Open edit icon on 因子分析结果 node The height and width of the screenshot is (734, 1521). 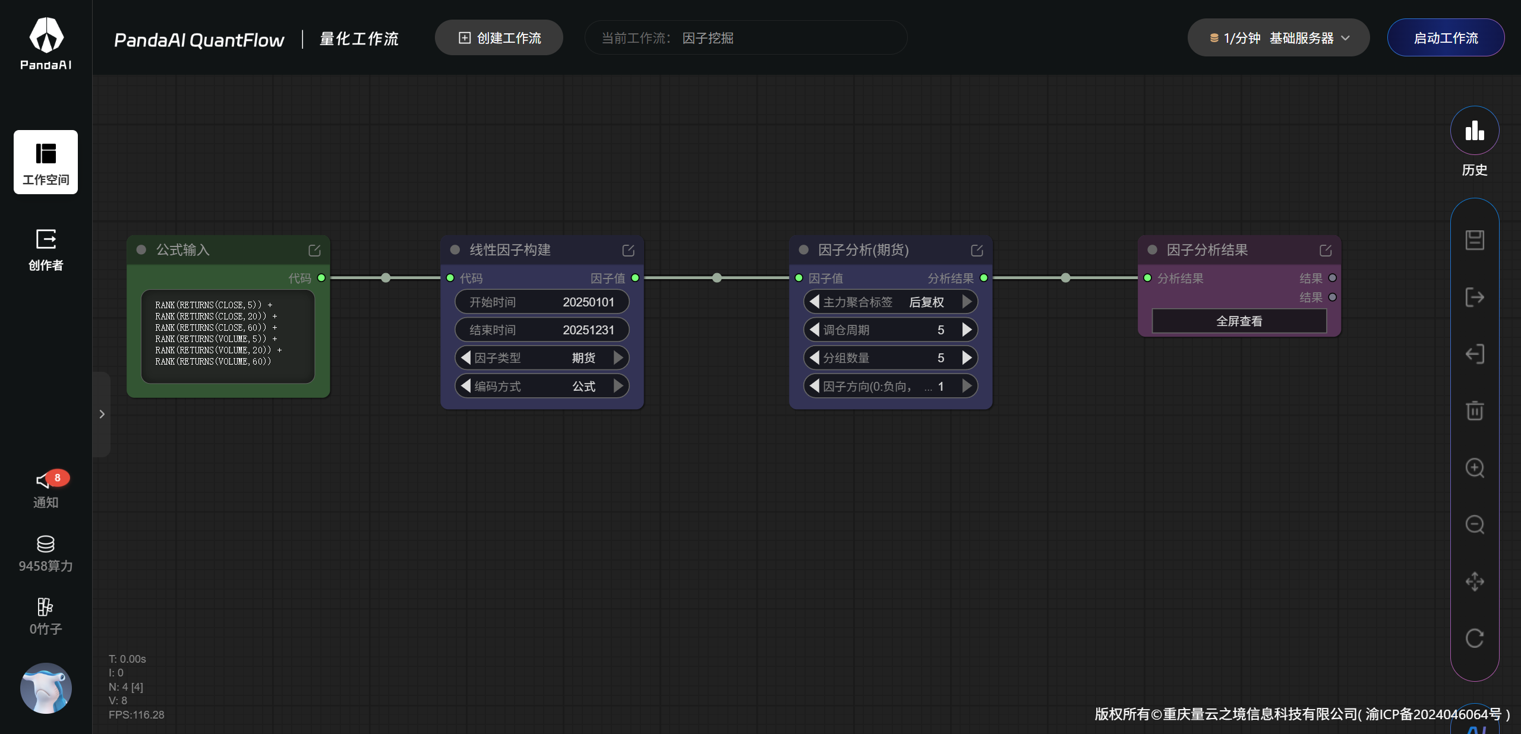point(1326,251)
